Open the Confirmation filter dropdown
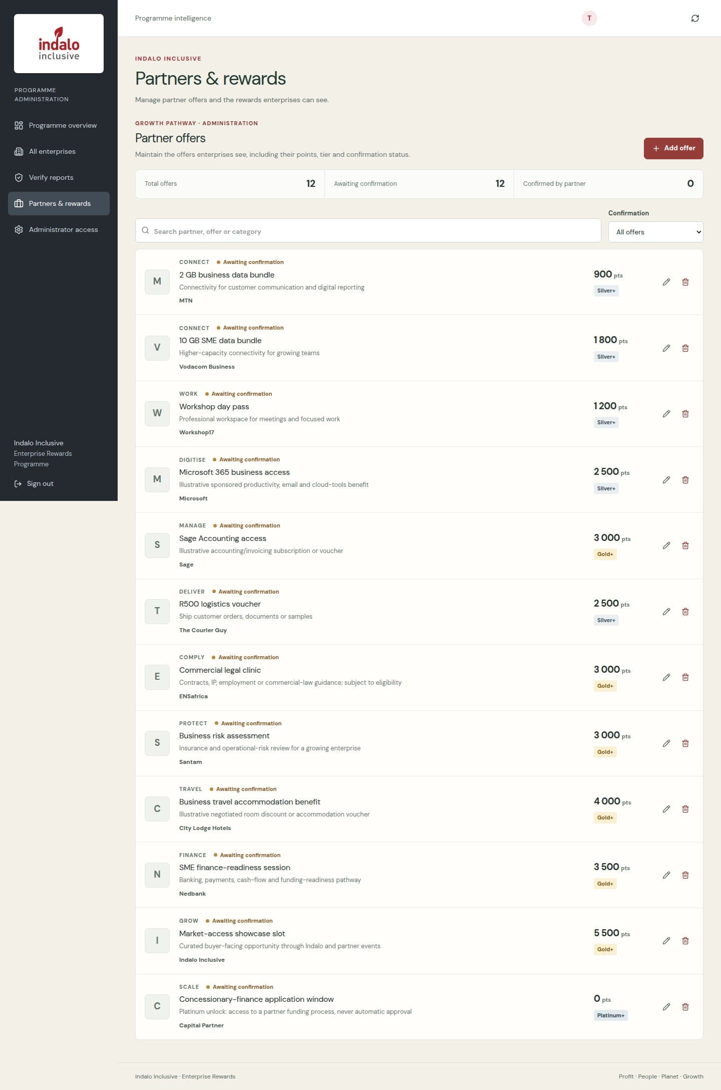721x1090 pixels. pyautogui.click(x=655, y=232)
